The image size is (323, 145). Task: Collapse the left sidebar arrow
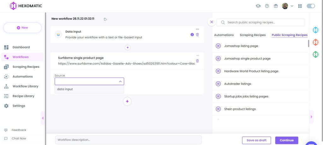pos(43,118)
